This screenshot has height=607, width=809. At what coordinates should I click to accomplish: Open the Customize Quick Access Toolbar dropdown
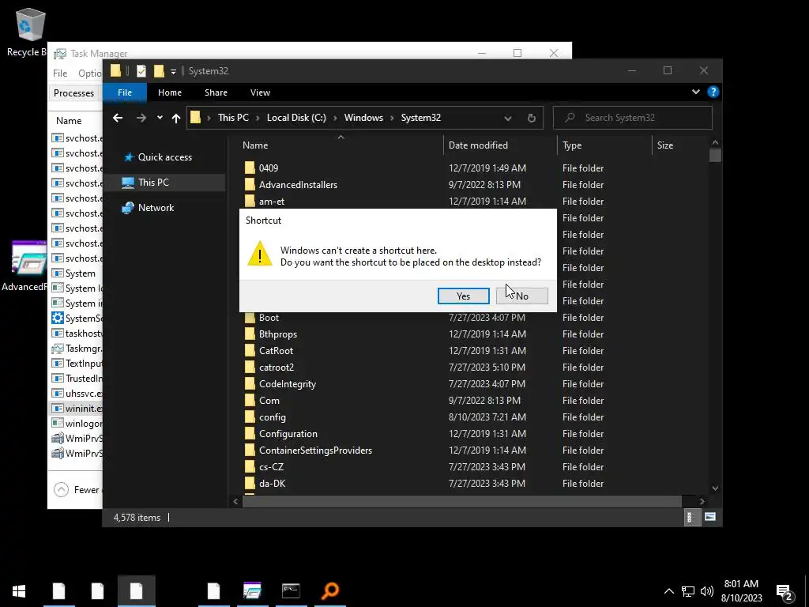(x=173, y=71)
